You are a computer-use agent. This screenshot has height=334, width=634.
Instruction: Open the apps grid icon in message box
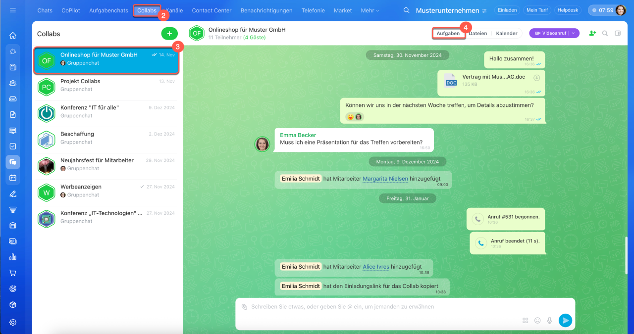click(x=526, y=321)
